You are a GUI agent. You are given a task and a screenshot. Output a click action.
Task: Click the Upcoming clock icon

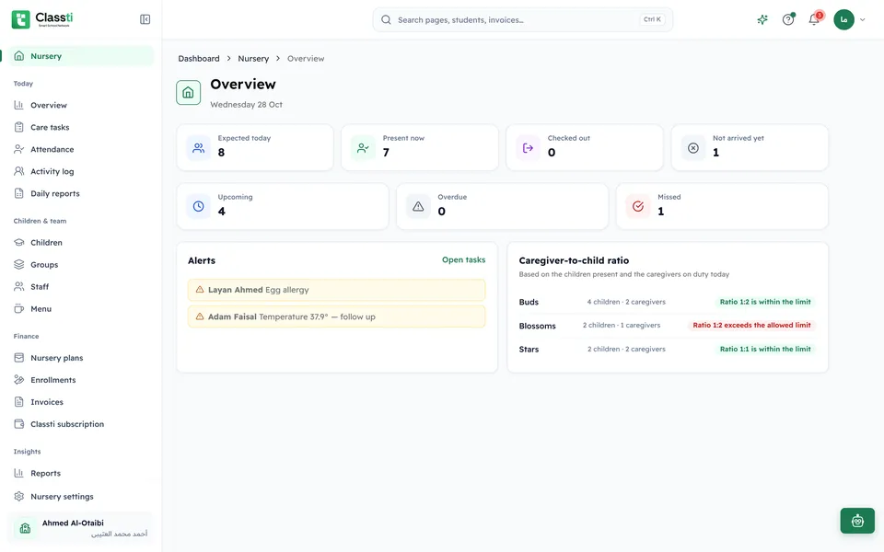pos(199,207)
